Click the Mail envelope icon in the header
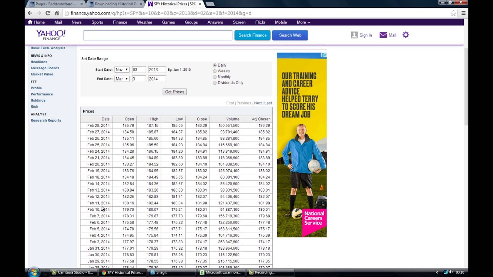Viewport: 493px width, 277px height. pyautogui.click(x=383, y=35)
